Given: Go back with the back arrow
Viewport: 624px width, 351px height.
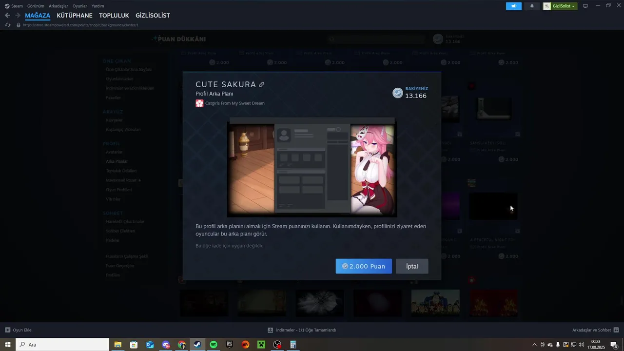Looking at the screenshot, I should 7,16.
